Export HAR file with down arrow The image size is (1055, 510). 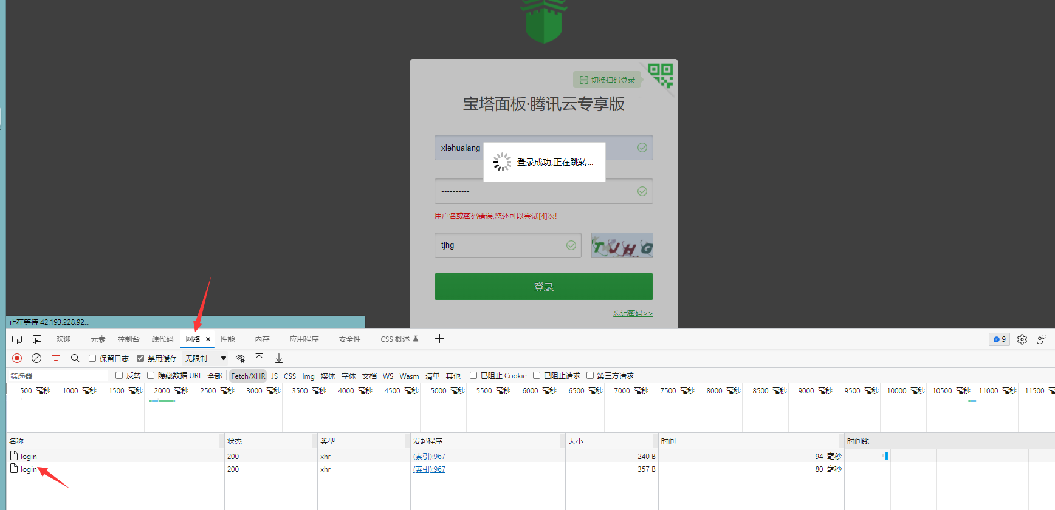point(279,358)
